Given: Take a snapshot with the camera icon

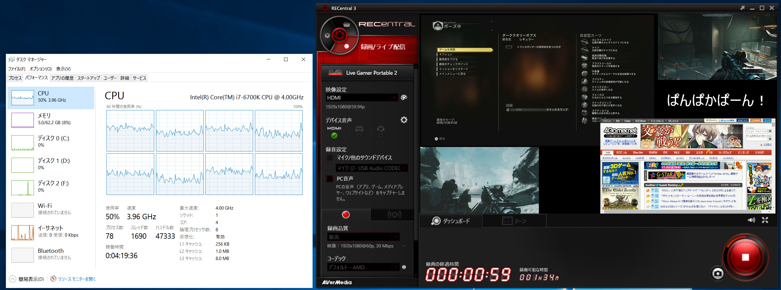Looking at the screenshot, I should (x=718, y=274).
